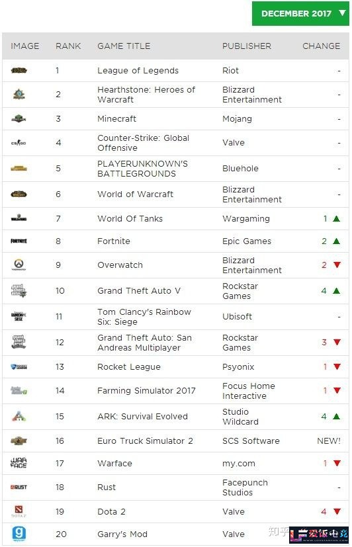This screenshot has width=352, height=547.
Task: Click the Dota 2 logo icon
Action: 19,511
